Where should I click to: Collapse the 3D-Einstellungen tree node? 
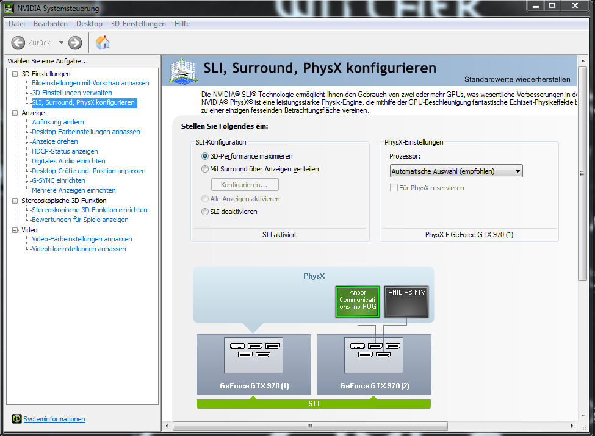(x=15, y=74)
